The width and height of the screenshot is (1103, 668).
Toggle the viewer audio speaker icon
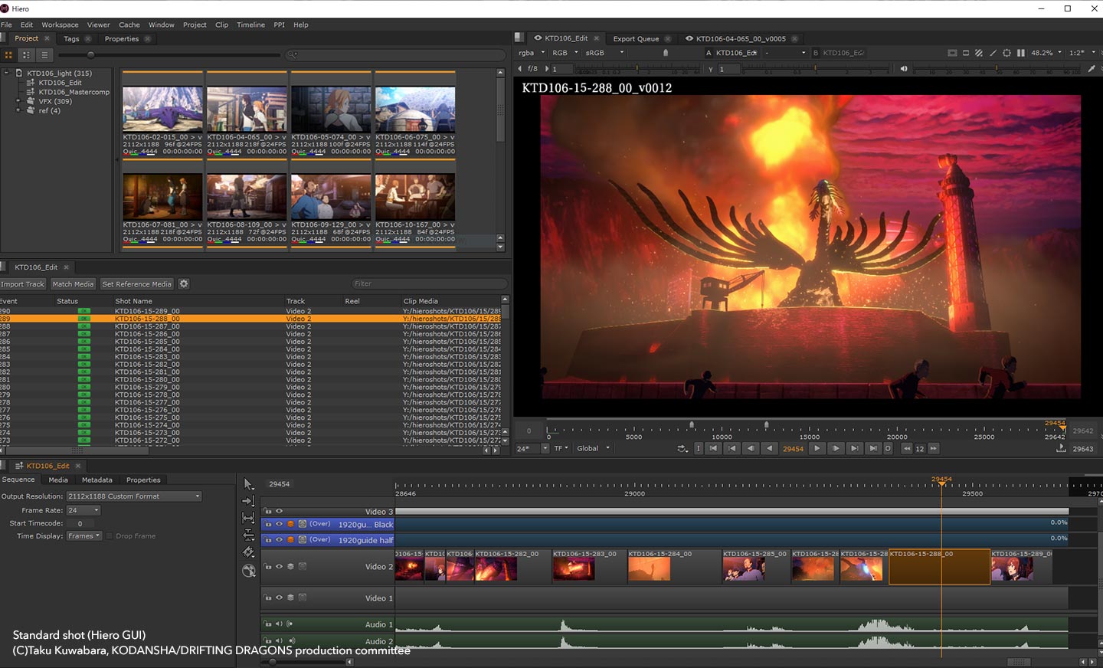[904, 69]
